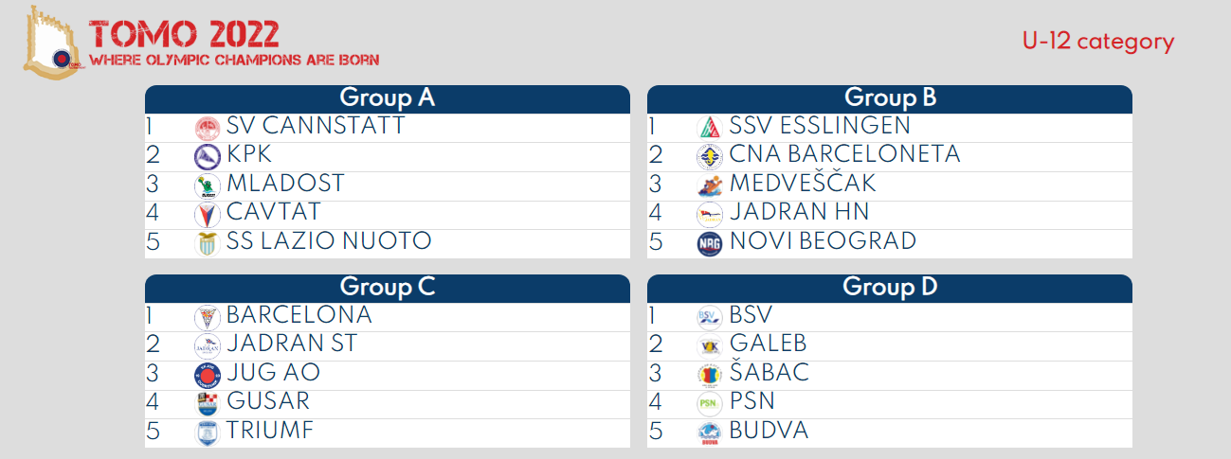The width and height of the screenshot is (1231, 459).
Task: Click the KPK club logo icon
Action: tap(207, 156)
